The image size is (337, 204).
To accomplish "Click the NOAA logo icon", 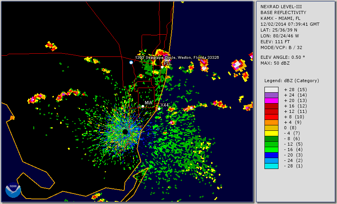I will [x=13, y=190].
